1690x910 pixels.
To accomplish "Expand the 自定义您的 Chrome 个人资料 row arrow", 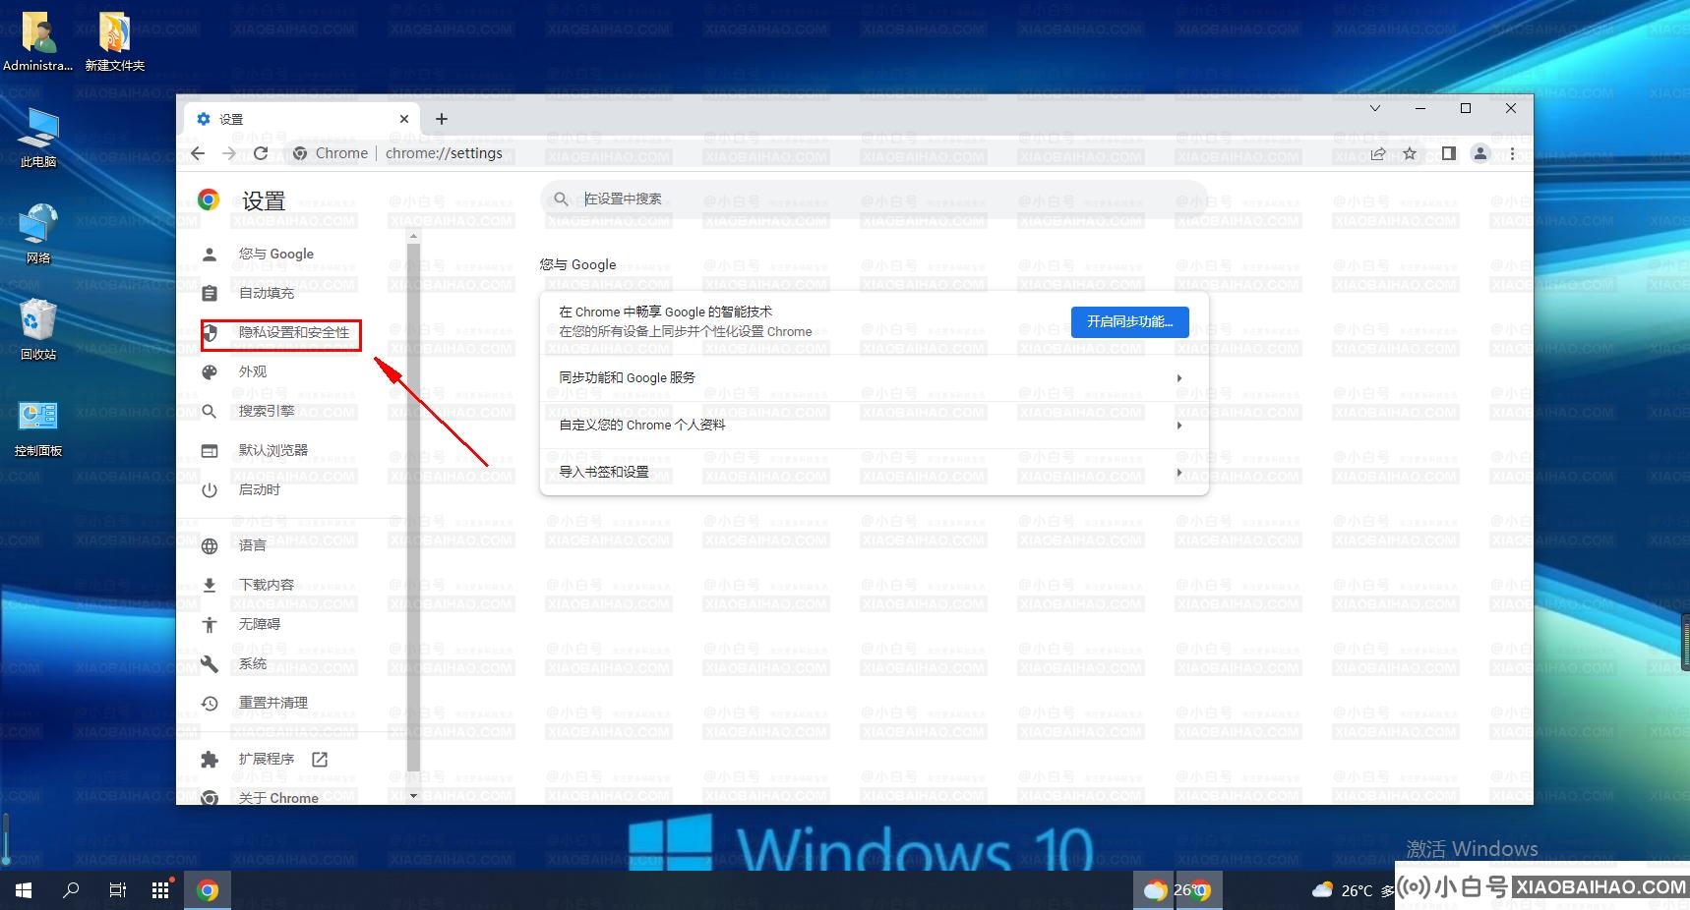I will 1178,426.
